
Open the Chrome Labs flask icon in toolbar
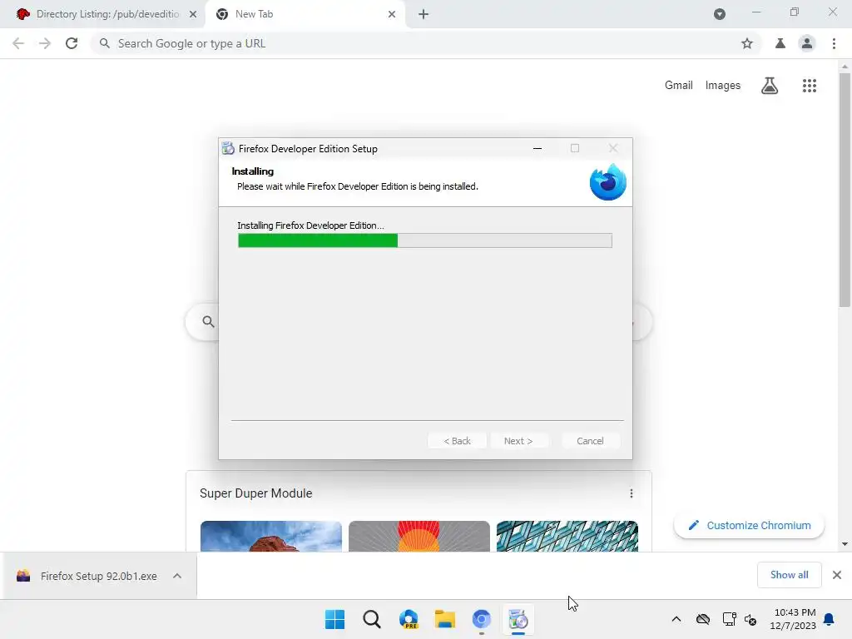pos(780,43)
